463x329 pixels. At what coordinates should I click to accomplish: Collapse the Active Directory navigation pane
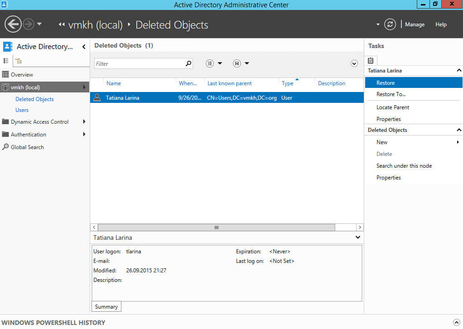point(84,47)
